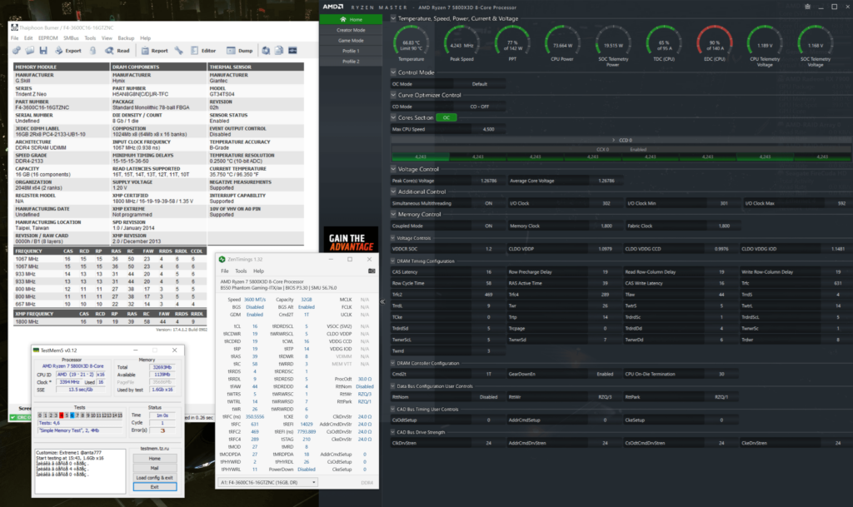Screen dimensions: 853x507
Task: Open the EEPROM menu in Thaiphoon Burner
Action: (x=47, y=38)
